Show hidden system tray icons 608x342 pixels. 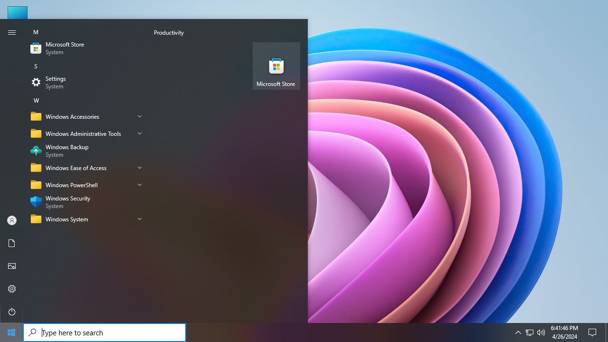518,332
